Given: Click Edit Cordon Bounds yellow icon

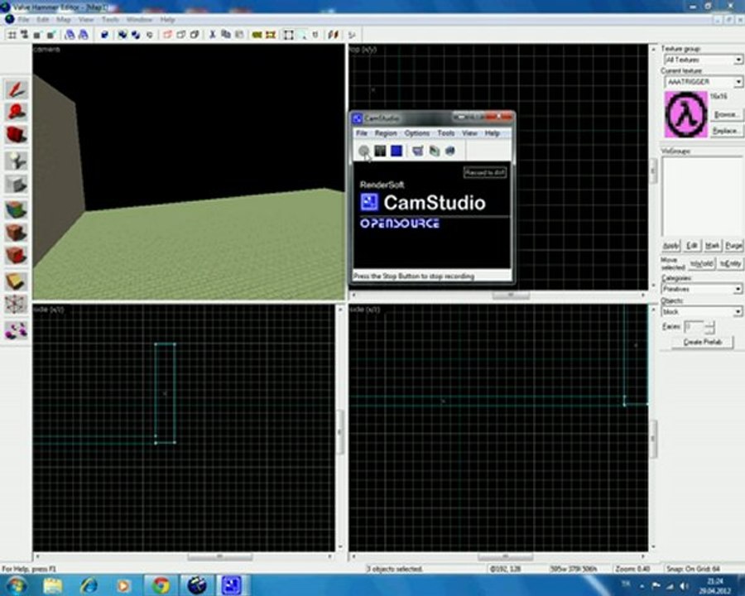Looking at the screenshot, I should pyautogui.click(x=271, y=35).
